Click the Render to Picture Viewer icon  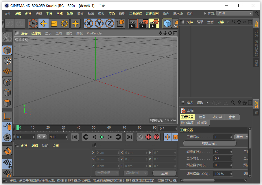pos(143,23)
